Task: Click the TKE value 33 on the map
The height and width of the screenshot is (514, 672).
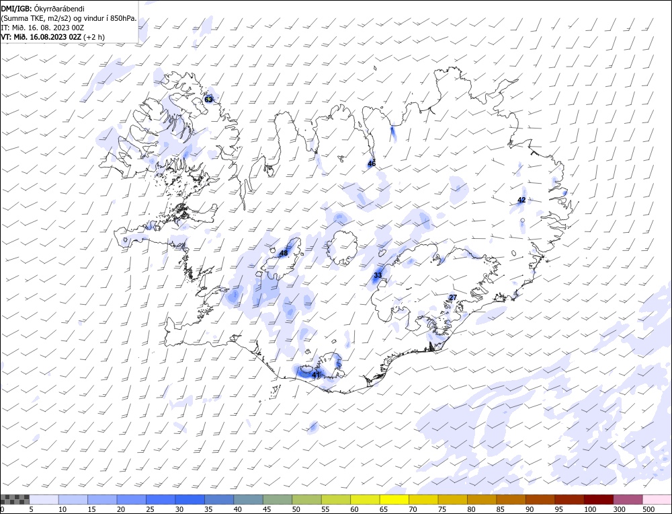Action: tap(378, 275)
